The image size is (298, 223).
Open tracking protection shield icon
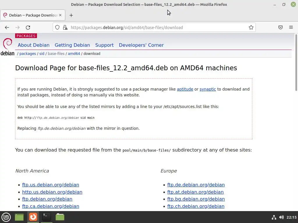pyautogui.click(x=57, y=28)
